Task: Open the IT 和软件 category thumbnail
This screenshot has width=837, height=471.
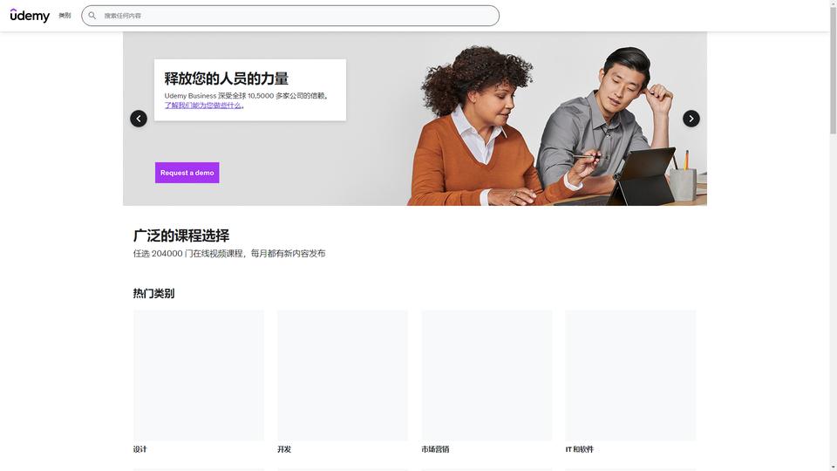Action: [631, 375]
